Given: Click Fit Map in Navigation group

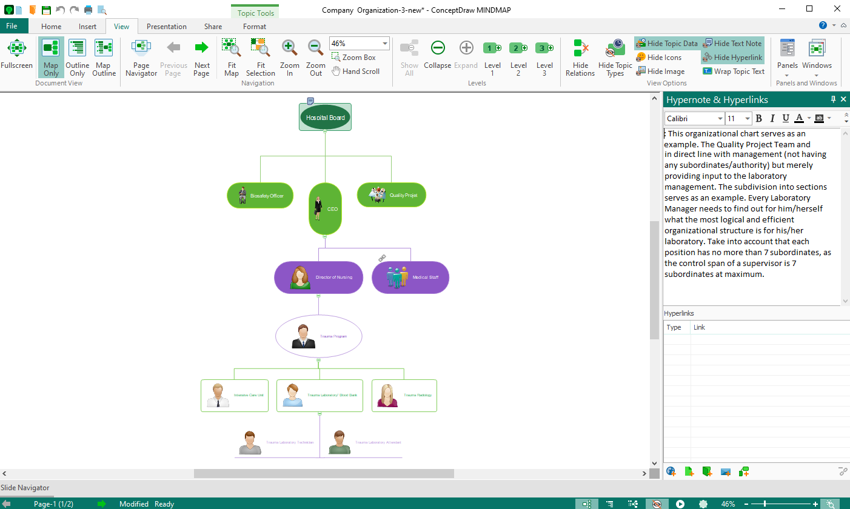Looking at the screenshot, I should click(231, 58).
